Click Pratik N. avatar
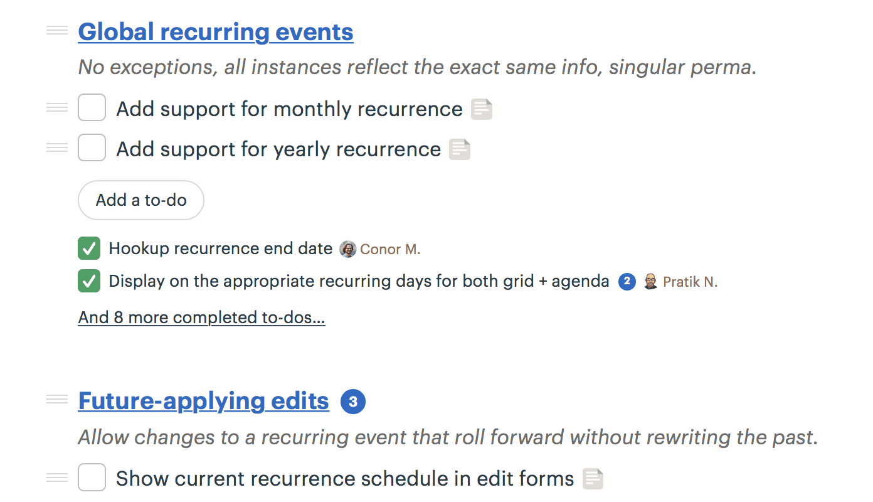The height and width of the screenshot is (502, 873). click(651, 282)
